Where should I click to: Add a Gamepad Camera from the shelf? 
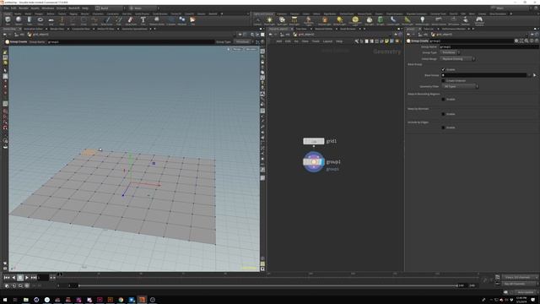click(x=479, y=20)
